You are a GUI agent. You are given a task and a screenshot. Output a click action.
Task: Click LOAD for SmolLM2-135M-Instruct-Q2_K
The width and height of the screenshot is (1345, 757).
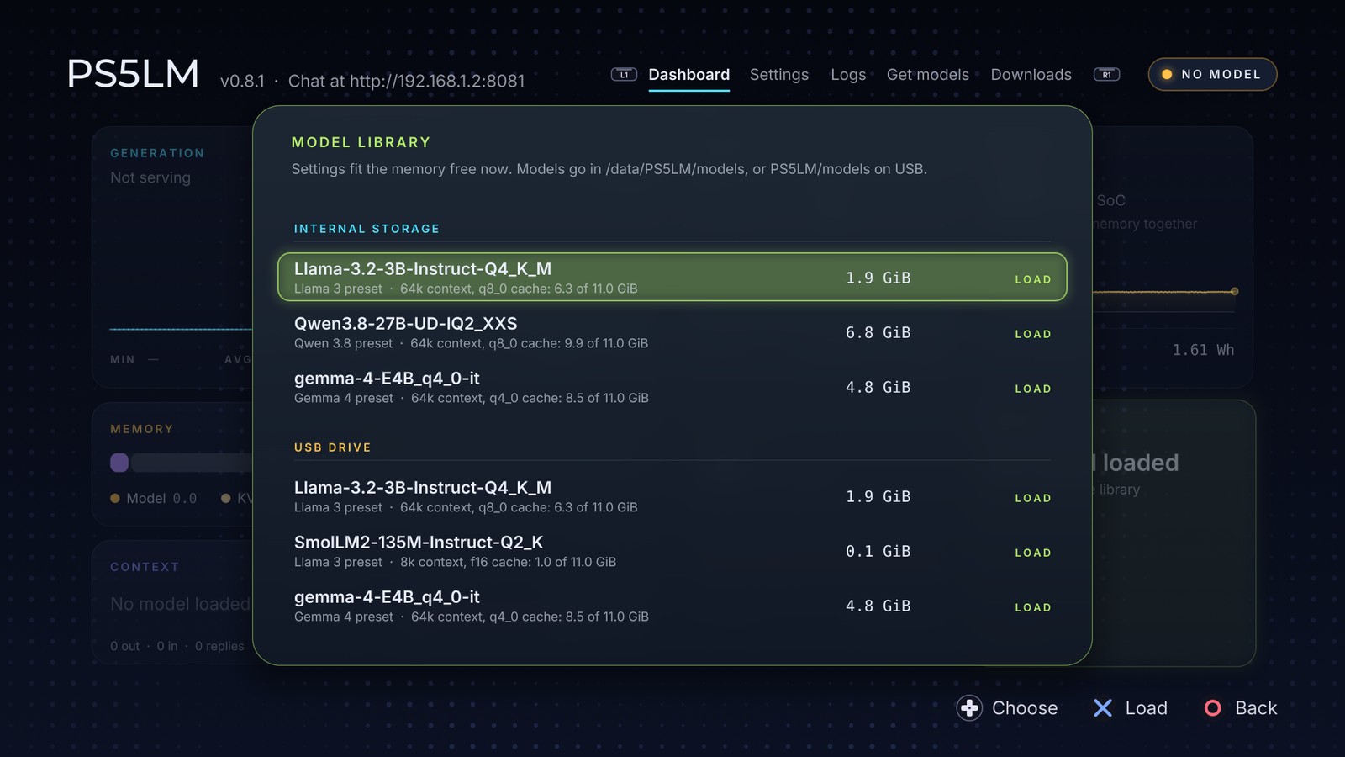1033,553
